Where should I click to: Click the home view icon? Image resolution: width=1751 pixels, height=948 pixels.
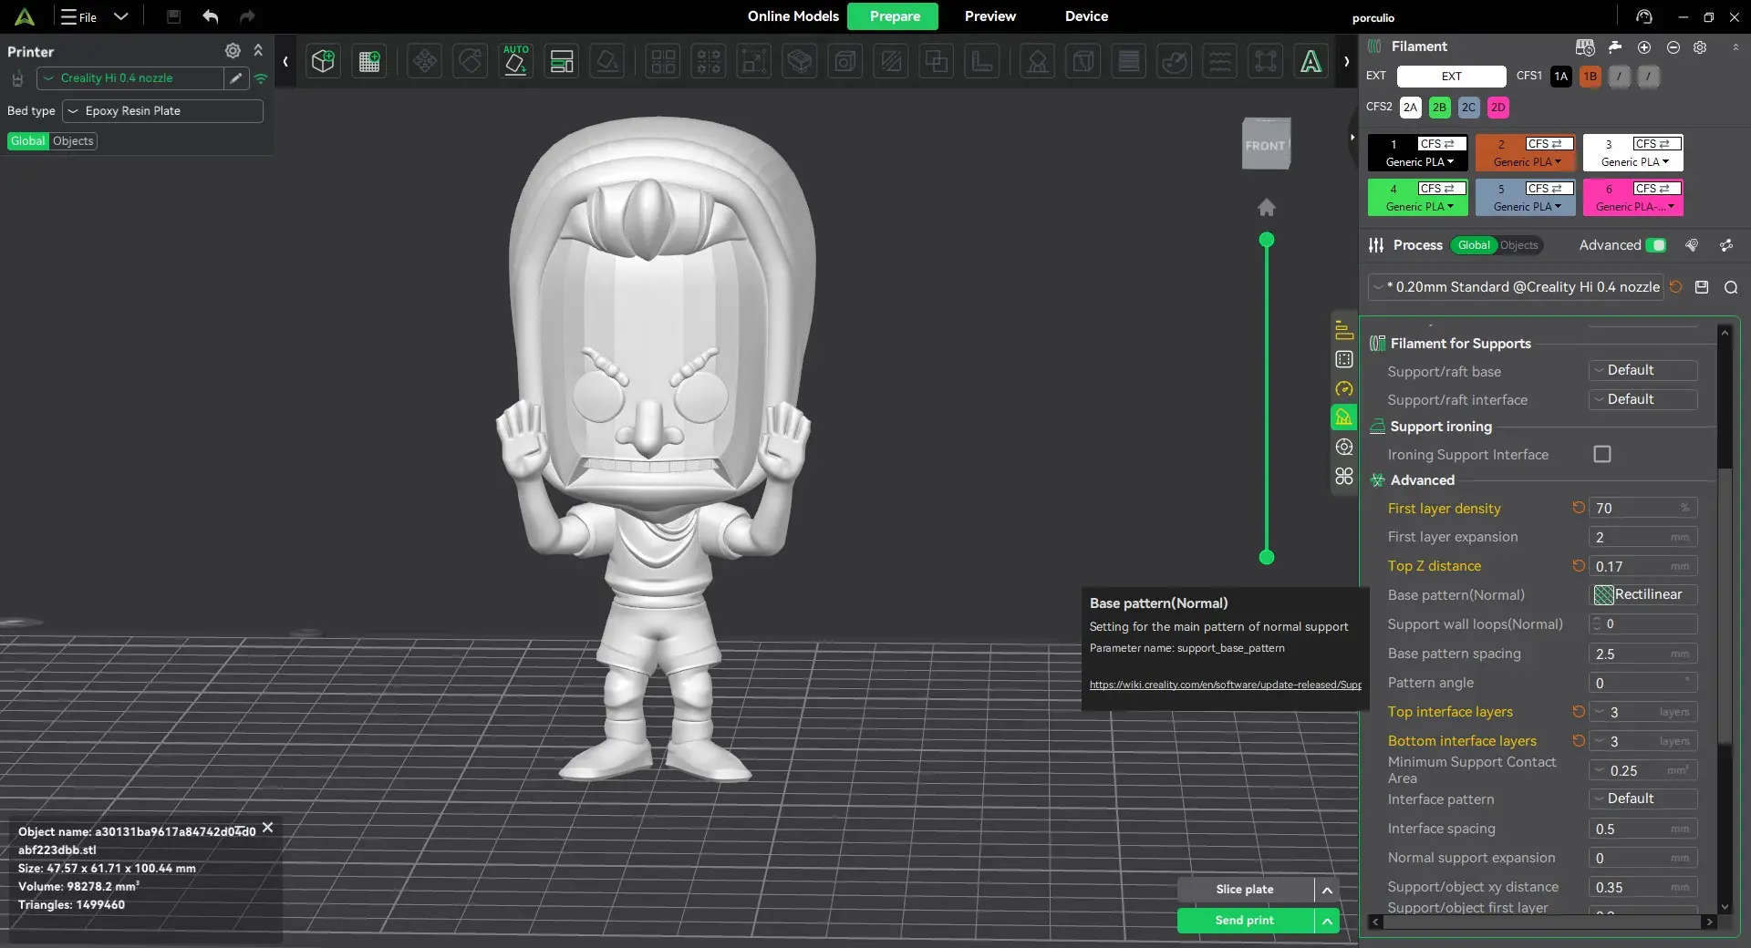click(x=1266, y=208)
